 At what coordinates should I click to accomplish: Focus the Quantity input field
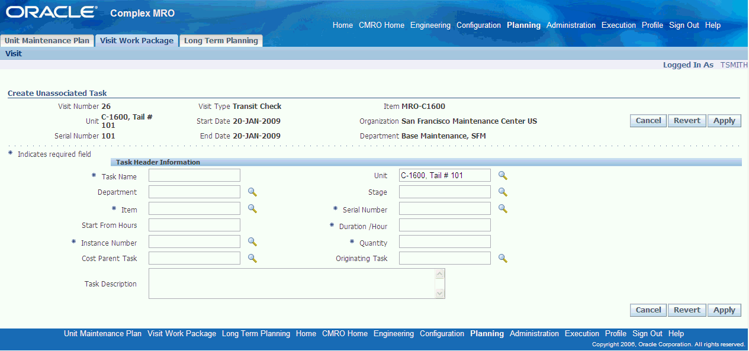pyautogui.click(x=445, y=241)
